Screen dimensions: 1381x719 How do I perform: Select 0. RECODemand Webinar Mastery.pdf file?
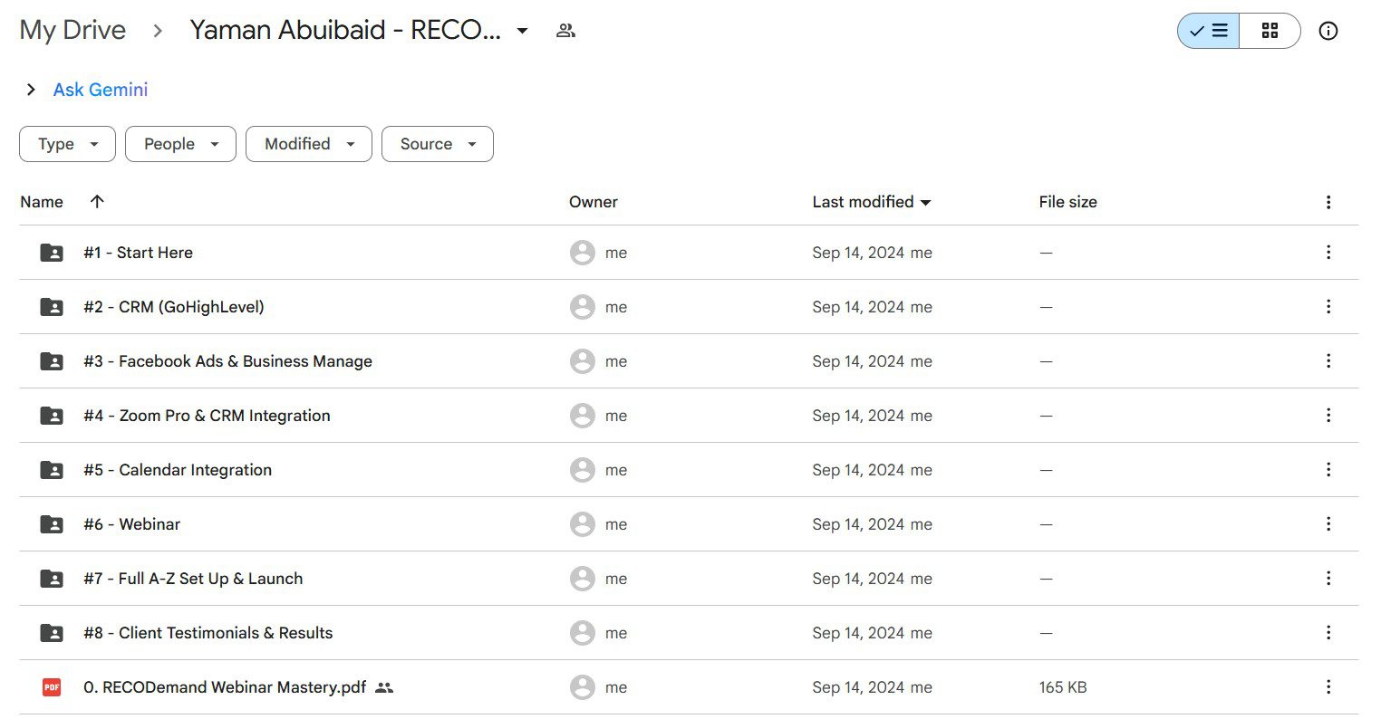(x=225, y=687)
